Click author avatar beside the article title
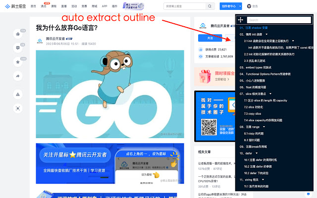317x198 pixels. (x=40, y=41)
